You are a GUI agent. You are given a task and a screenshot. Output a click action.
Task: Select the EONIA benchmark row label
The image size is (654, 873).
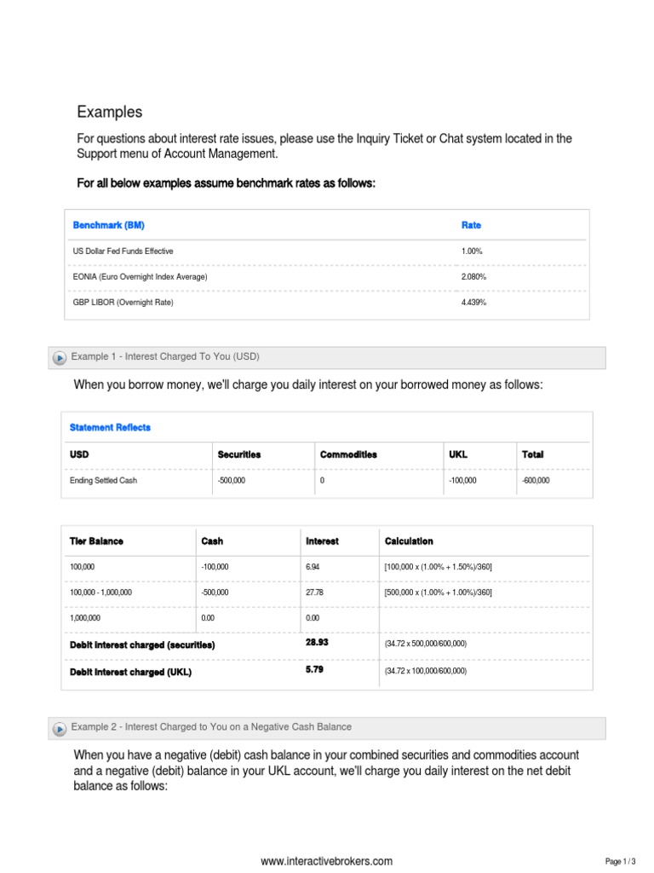[x=140, y=277]
